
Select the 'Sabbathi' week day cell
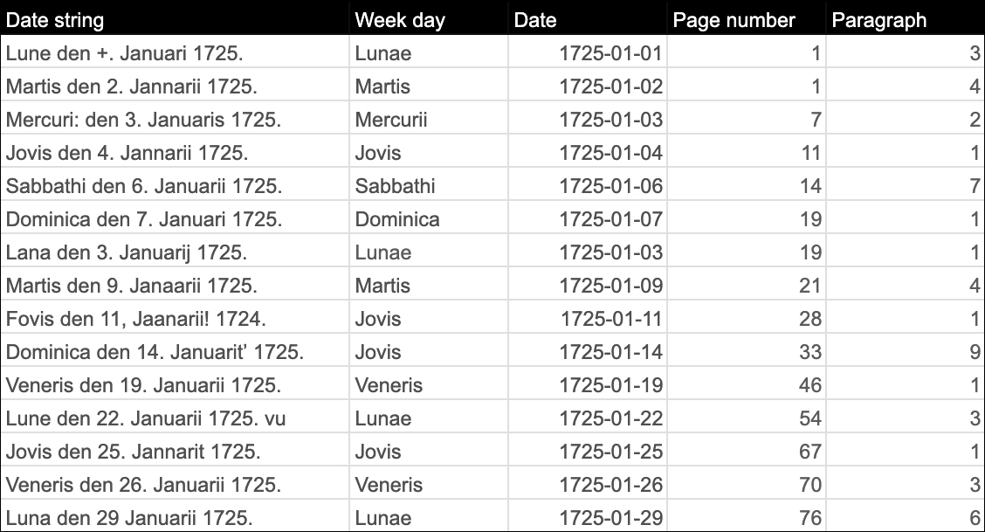(x=429, y=186)
